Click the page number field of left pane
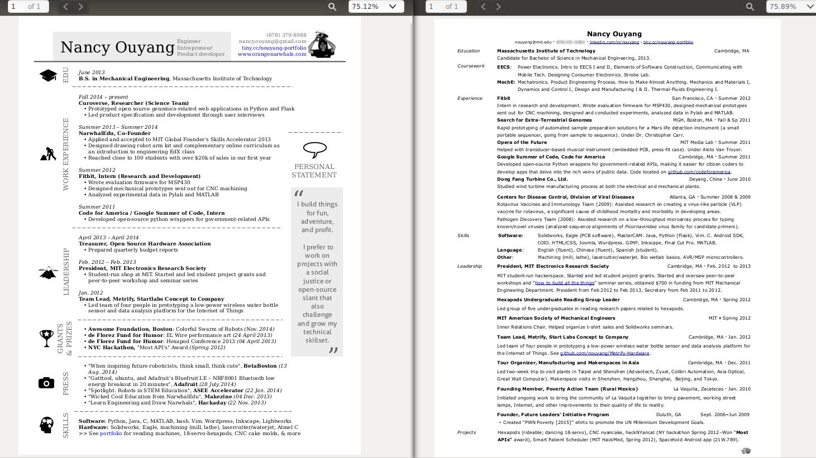This screenshot has height=458, width=816. coord(15,7)
